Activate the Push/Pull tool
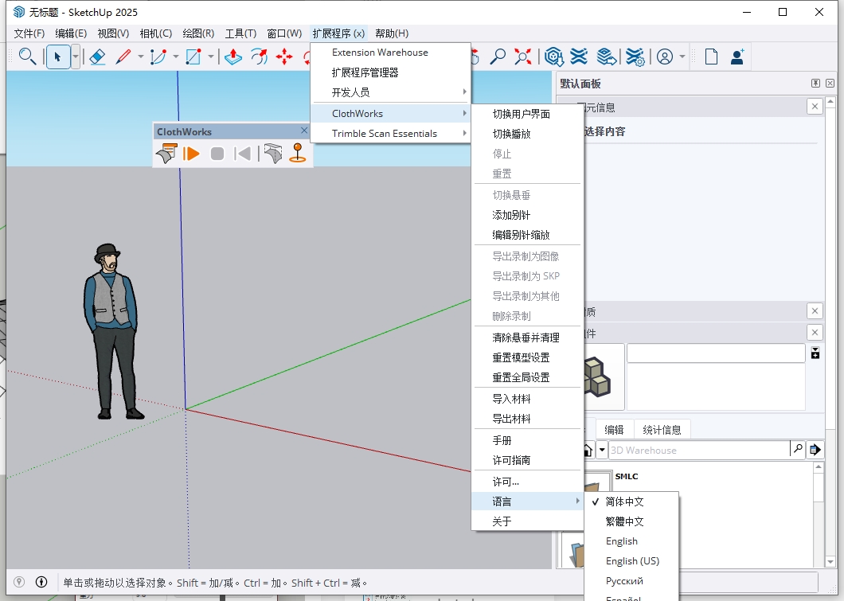The width and height of the screenshot is (844, 601). click(x=233, y=57)
